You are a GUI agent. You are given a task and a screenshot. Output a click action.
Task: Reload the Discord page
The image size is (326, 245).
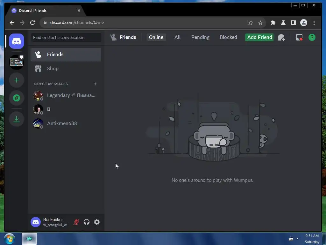(32, 23)
